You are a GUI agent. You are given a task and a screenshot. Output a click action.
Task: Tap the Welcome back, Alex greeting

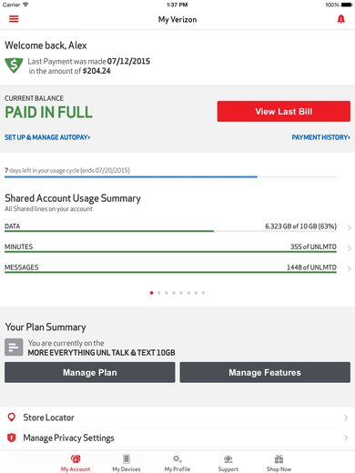pyautogui.click(x=46, y=45)
